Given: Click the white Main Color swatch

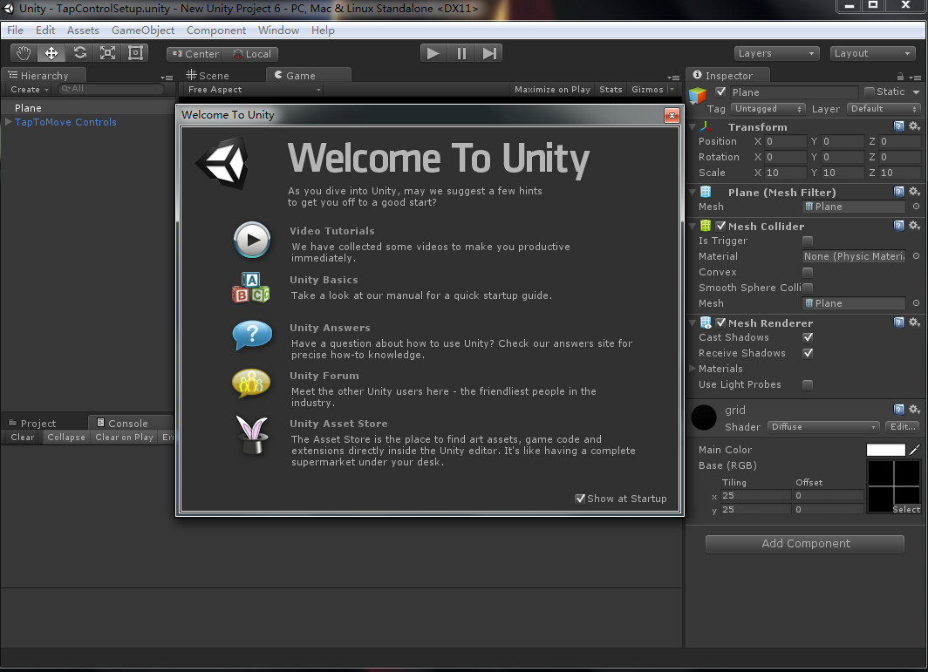Looking at the screenshot, I should [x=885, y=449].
